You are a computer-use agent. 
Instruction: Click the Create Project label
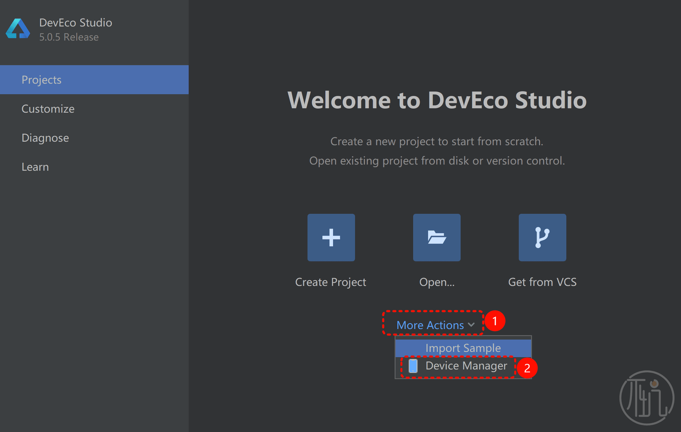point(331,282)
